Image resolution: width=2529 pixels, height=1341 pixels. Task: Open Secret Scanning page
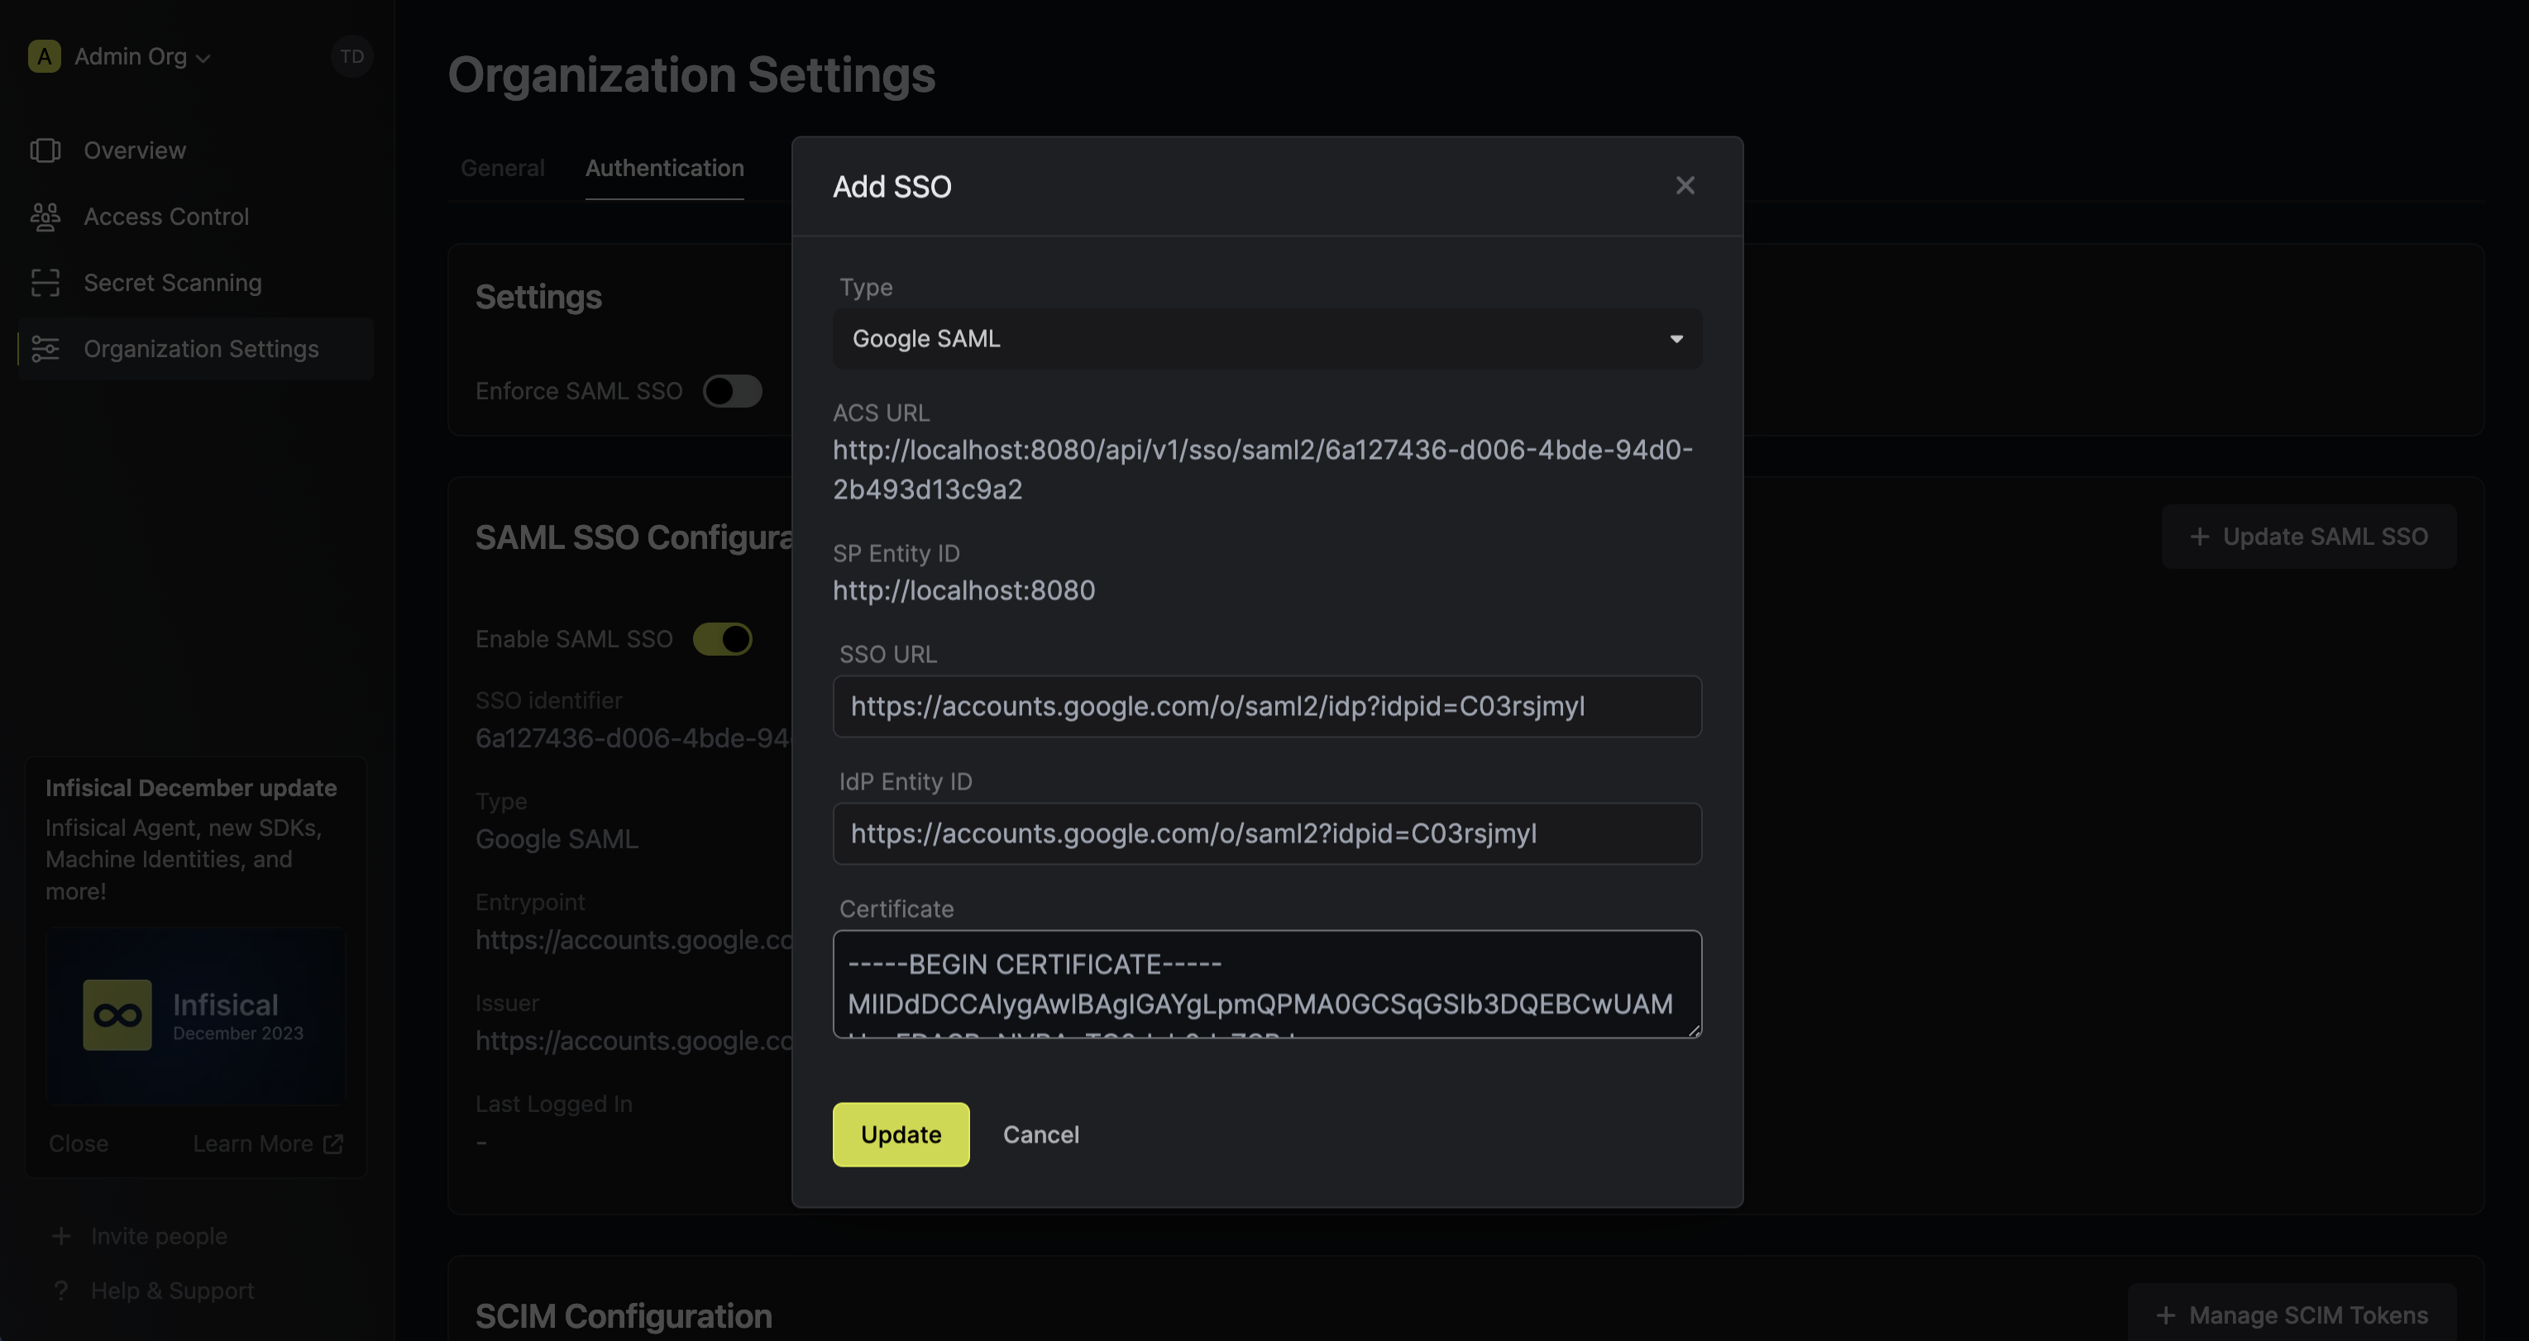pos(195,283)
